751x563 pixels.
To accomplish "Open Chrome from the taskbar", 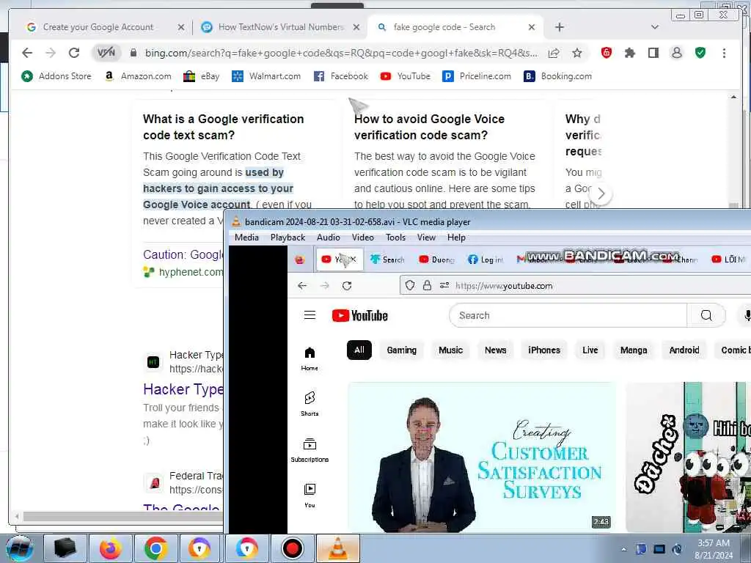I will (x=155, y=548).
